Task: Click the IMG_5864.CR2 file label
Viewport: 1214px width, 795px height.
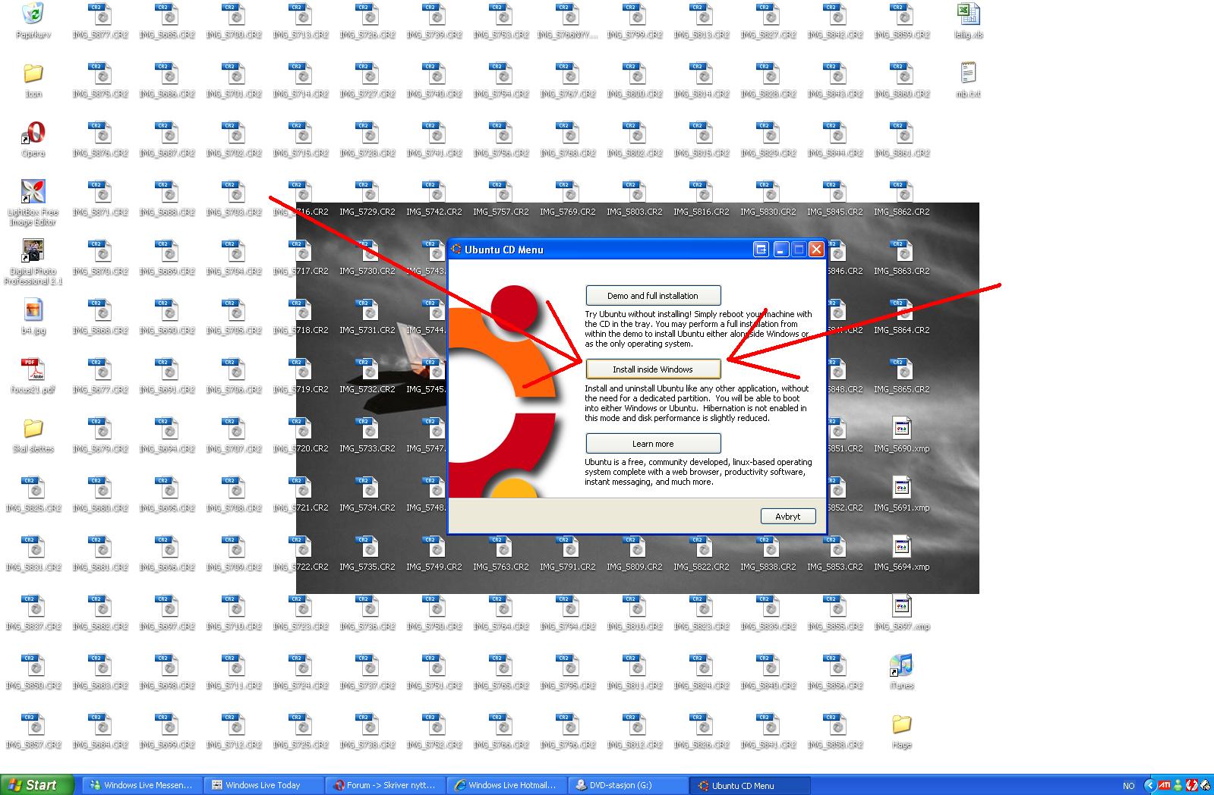Action: 902,331
